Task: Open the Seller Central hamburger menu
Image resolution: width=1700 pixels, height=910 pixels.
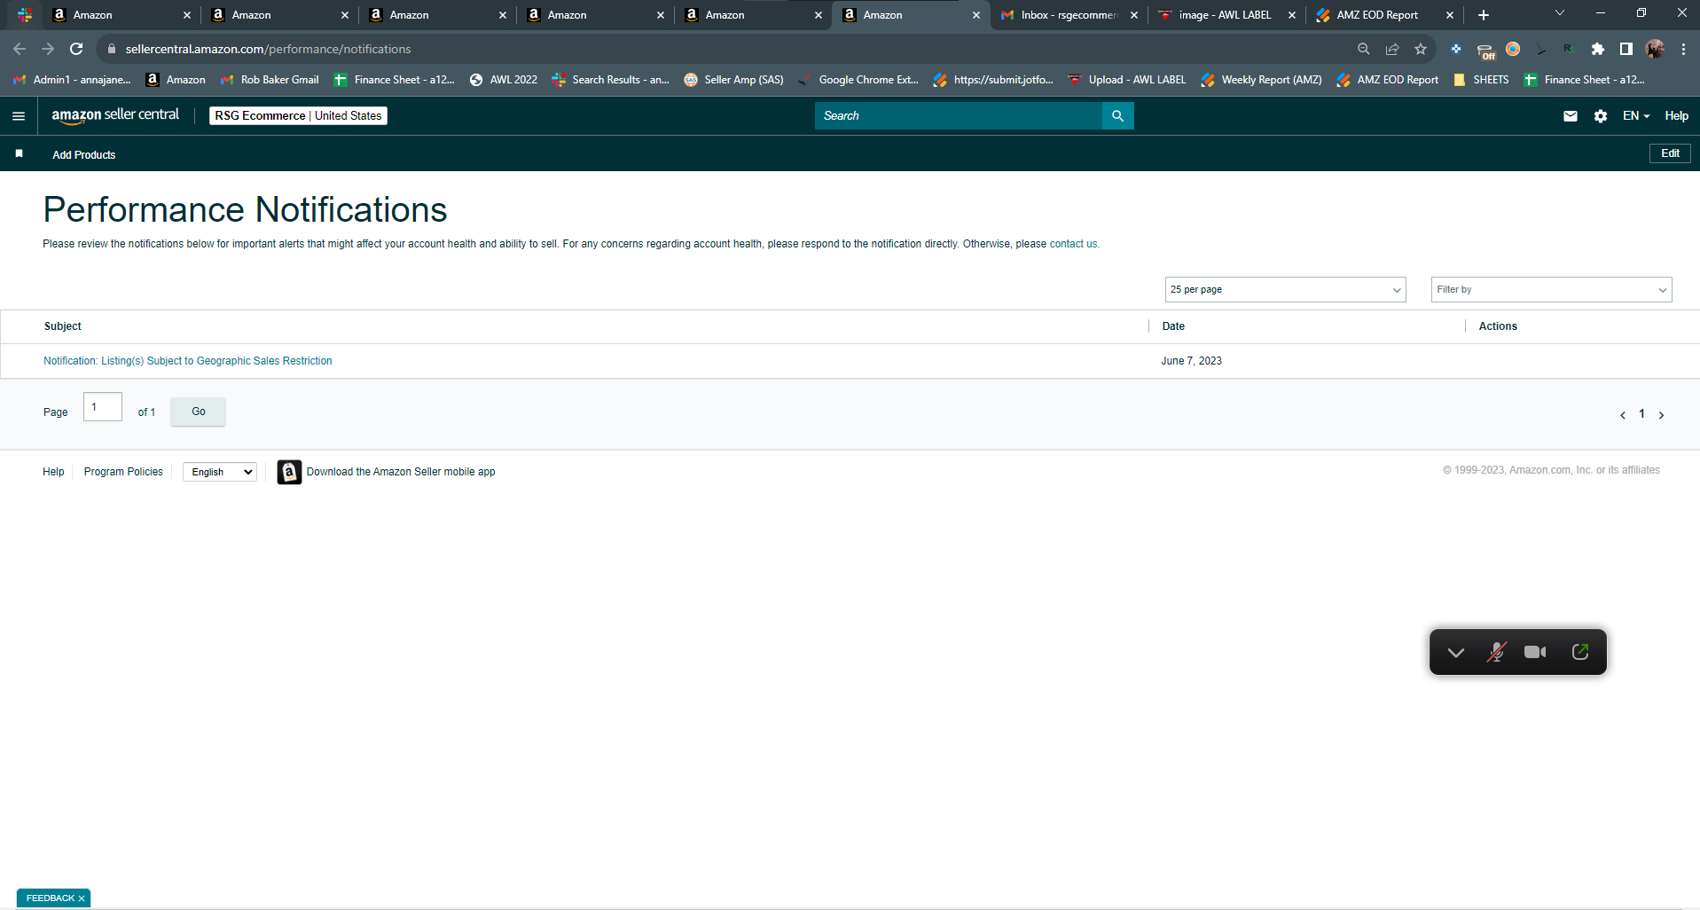Action: (19, 116)
